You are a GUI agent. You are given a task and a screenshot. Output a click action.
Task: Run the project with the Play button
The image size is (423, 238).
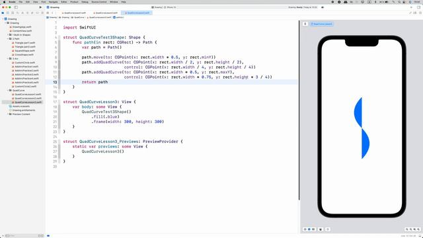(x=40, y=7)
